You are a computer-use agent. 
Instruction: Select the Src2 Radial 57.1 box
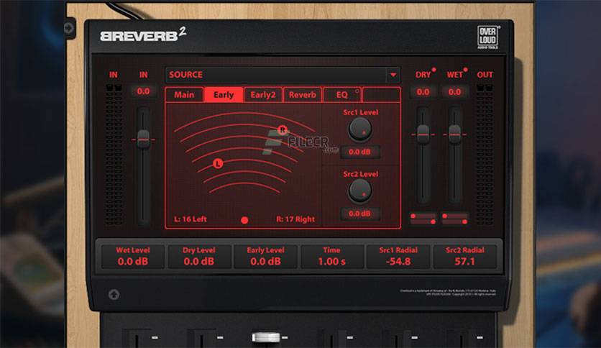pos(465,257)
